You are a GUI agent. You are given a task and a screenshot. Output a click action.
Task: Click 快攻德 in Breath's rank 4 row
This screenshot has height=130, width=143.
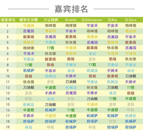point(71,42)
